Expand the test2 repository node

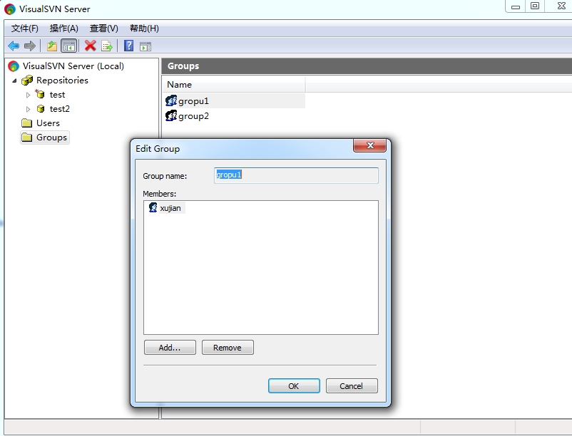28,109
